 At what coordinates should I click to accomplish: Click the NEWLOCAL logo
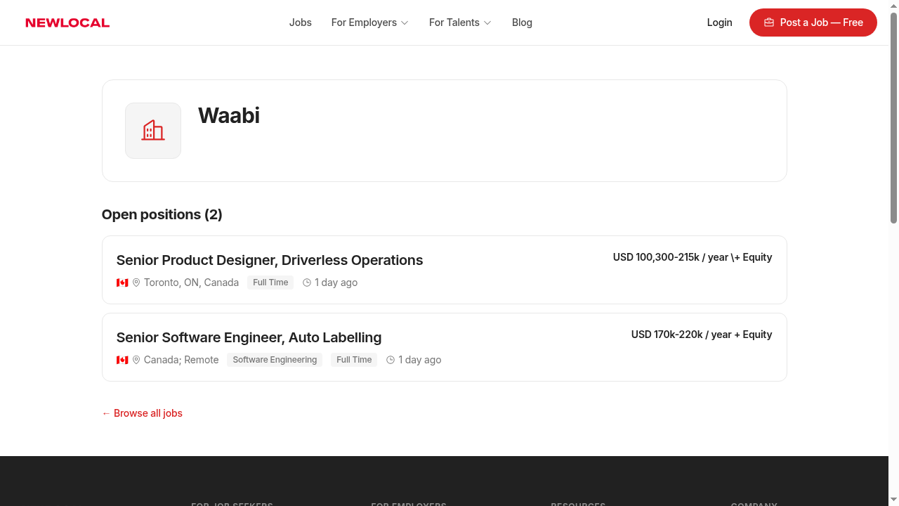click(x=67, y=22)
